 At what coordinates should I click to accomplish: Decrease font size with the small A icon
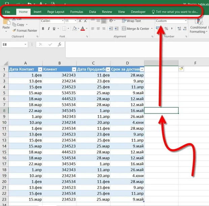pyautogui.click(x=85, y=21)
